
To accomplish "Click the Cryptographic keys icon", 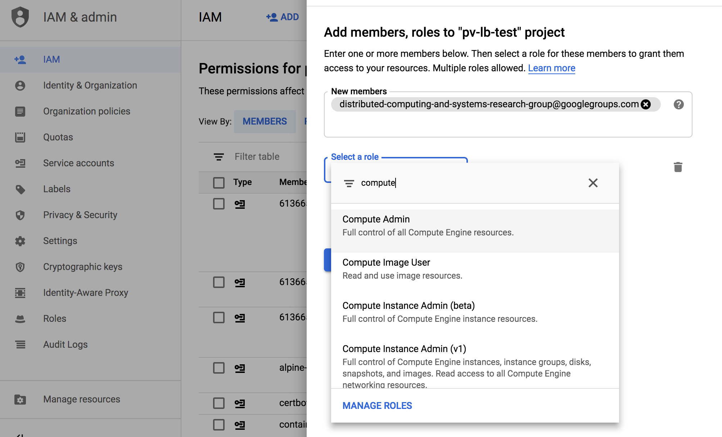I will coord(20,267).
